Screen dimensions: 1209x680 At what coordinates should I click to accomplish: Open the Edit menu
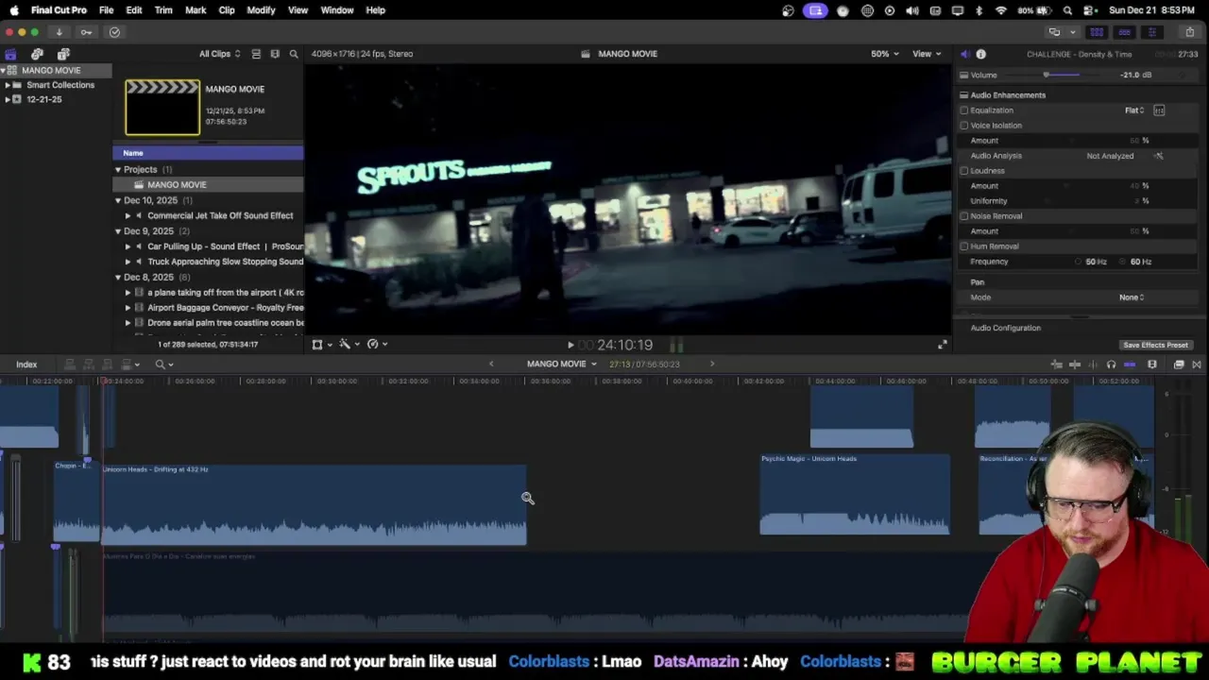(134, 10)
